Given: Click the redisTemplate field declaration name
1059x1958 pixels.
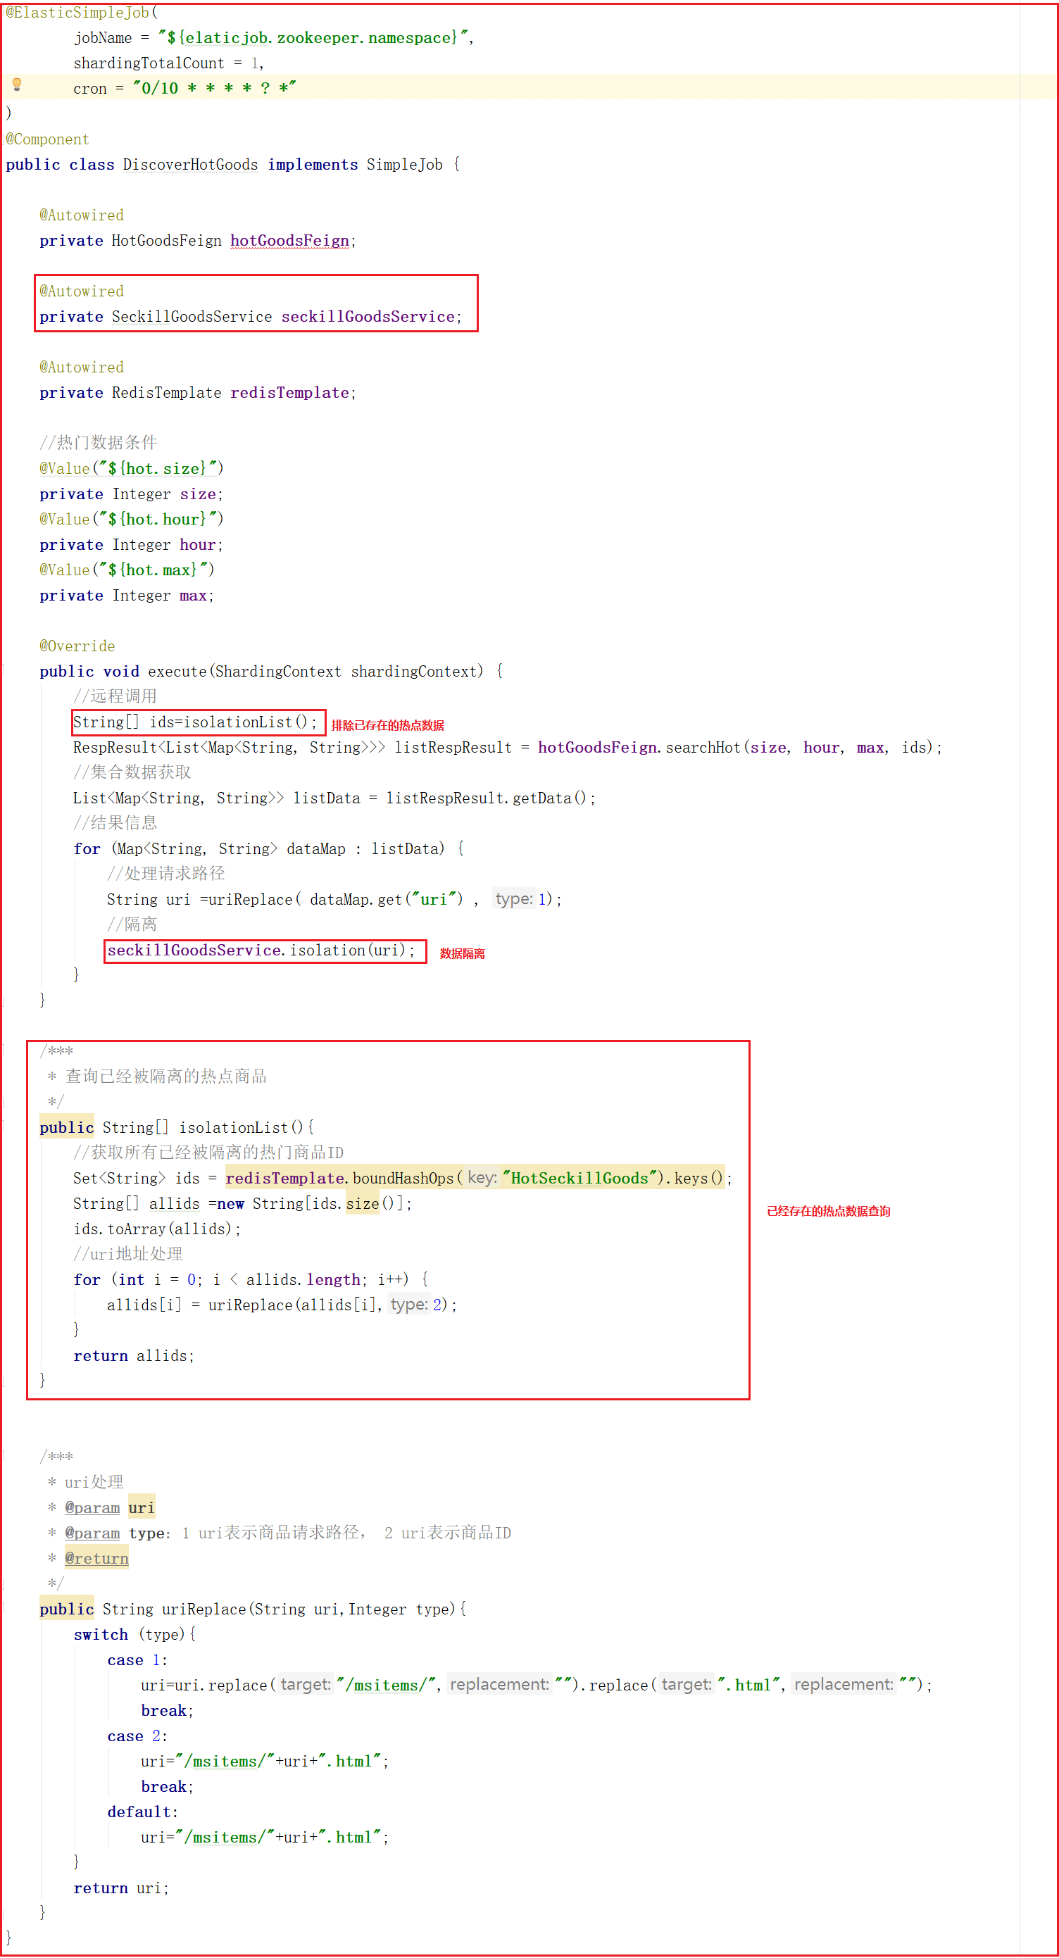Looking at the screenshot, I should click(289, 392).
